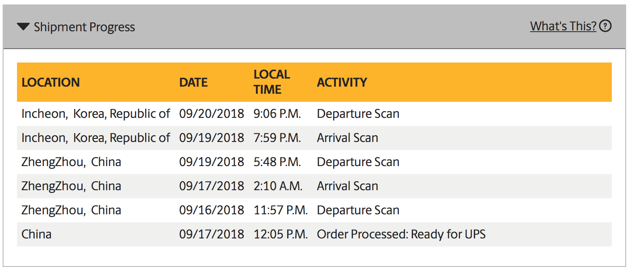This screenshot has height=267, width=627.
Task: Collapse the Shipment Progress triangle arrow
Action: (23, 27)
